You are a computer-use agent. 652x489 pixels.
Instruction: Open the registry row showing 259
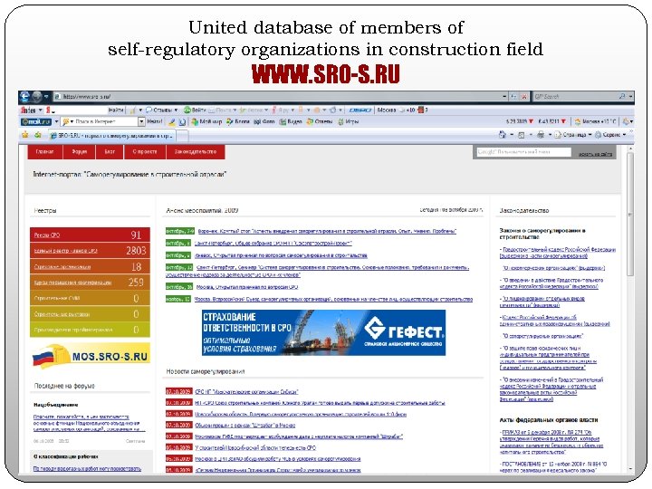pos(90,283)
